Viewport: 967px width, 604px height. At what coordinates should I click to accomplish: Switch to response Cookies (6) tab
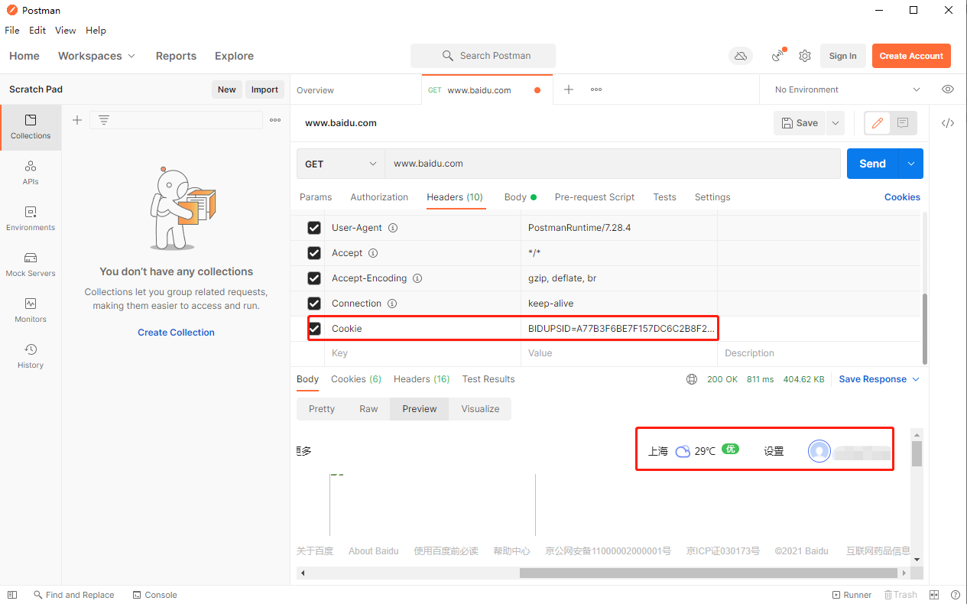356,379
